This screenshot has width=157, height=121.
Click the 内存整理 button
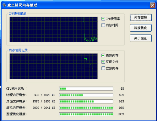point(141,18)
